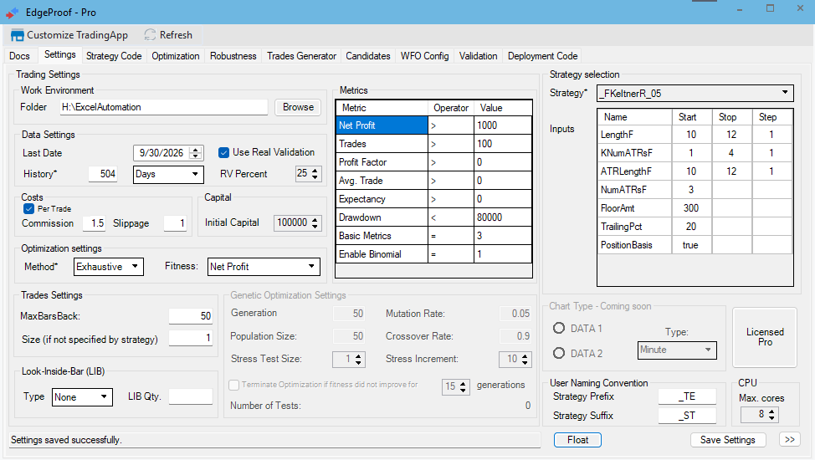Select the DATA 1 radio button

[x=559, y=328]
